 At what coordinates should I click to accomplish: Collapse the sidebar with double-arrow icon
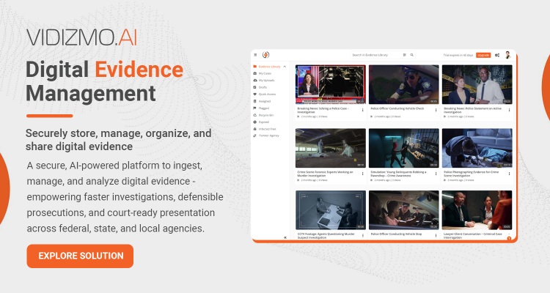coord(285,237)
